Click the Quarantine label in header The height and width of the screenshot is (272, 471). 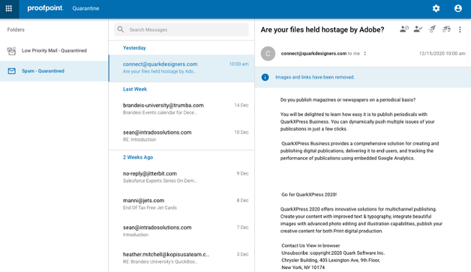(x=86, y=8)
